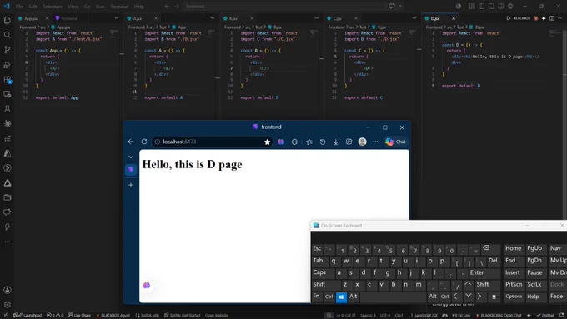Open the Explorer view in activity bar
The width and height of the screenshot is (567, 319).
point(8,20)
